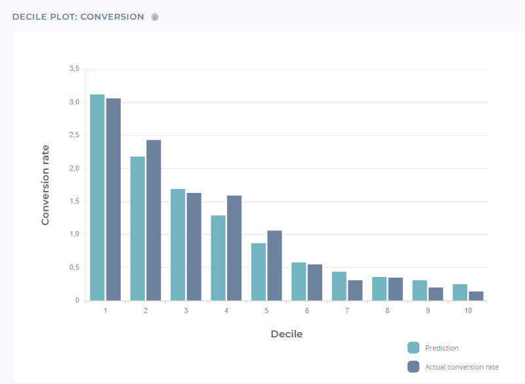Select the Actual conversion bar for decile 3
The height and width of the screenshot is (384, 525).
point(194,247)
